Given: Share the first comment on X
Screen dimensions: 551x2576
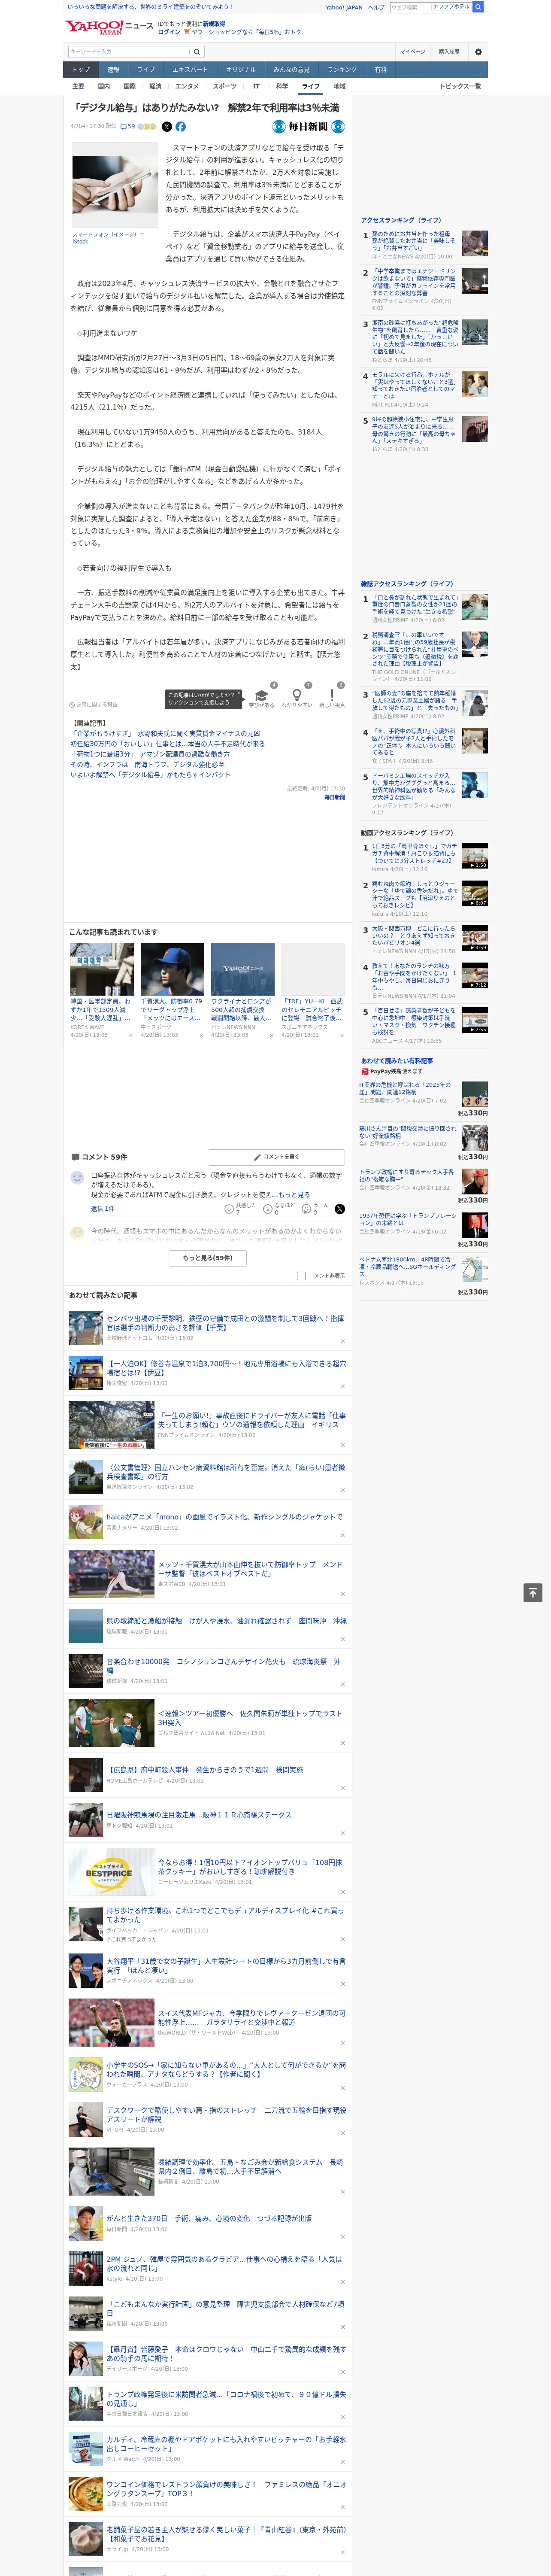Looking at the screenshot, I should 340,1209.
